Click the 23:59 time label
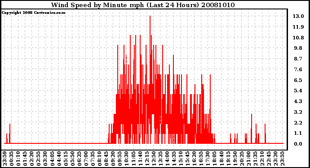 pos(5,159)
